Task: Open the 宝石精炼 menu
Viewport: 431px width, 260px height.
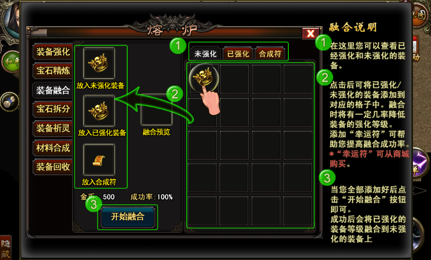Action: (53, 70)
